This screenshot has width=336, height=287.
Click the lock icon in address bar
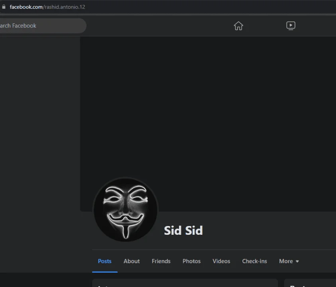point(4,7)
